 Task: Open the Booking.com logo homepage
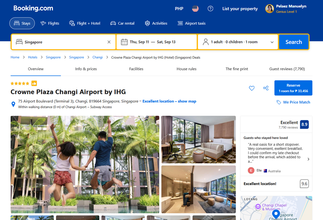pyautogui.click(x=33, y=8)
